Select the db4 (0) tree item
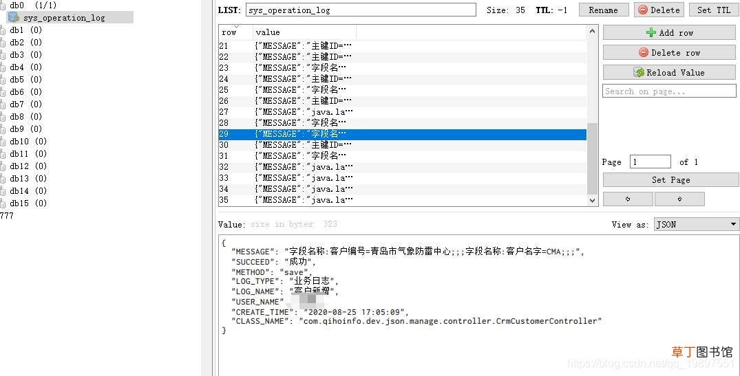Viewport: 740px width, 376px height. 25,67
